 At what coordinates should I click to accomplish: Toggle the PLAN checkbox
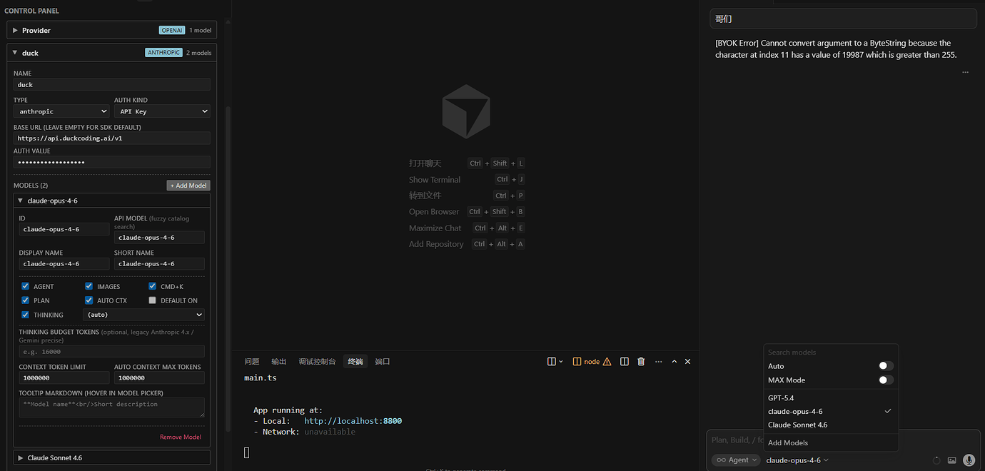click(x=26, y=300)
